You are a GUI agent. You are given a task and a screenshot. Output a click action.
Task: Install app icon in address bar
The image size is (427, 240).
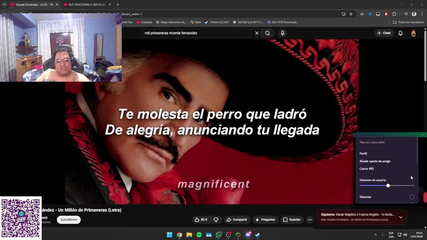[x=344, y=14]
